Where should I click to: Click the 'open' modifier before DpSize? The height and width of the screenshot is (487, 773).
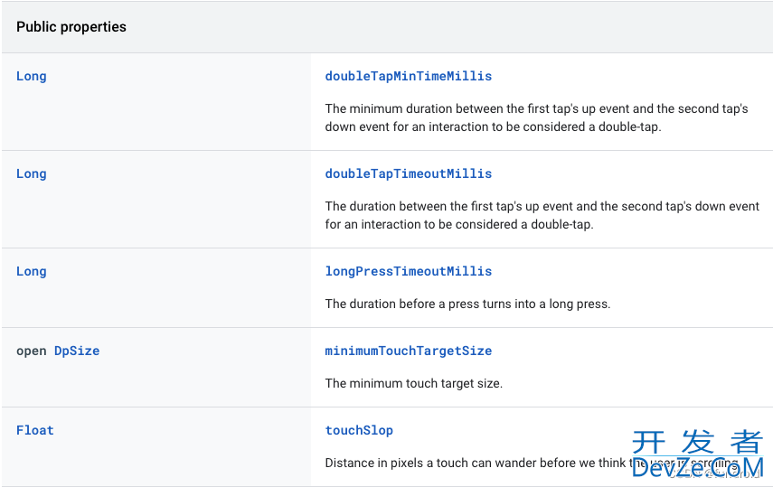(x=31, y=351)
